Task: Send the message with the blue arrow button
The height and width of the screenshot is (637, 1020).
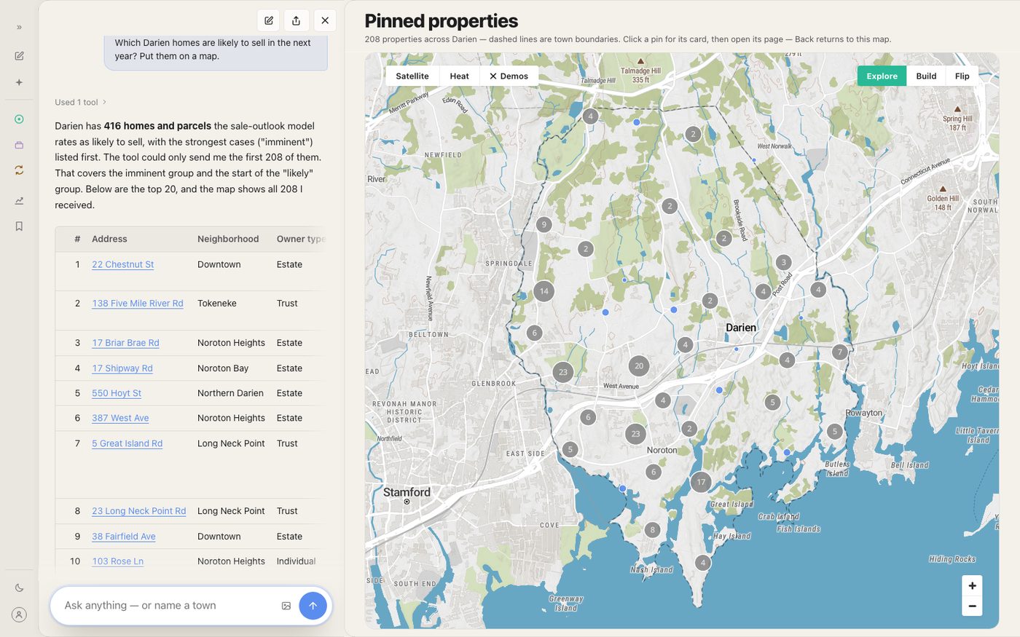Action: coord(313,606)
